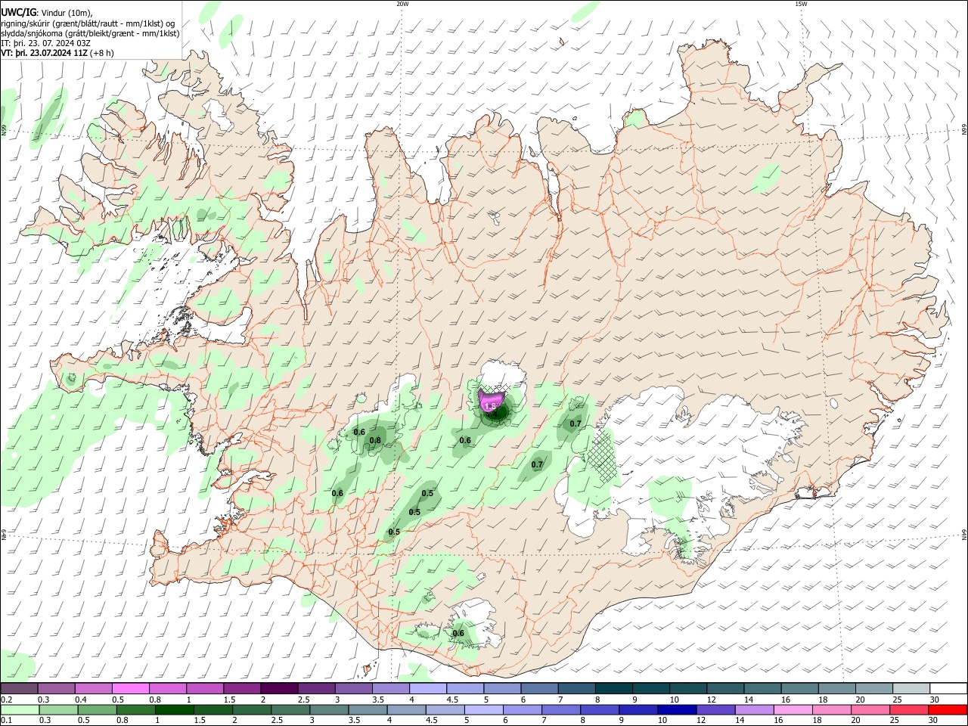Viewport: 968px width, 726px height.
Task: Click the dark navy swatch at 10 in the lower scale
Action: tap(675, 709)
